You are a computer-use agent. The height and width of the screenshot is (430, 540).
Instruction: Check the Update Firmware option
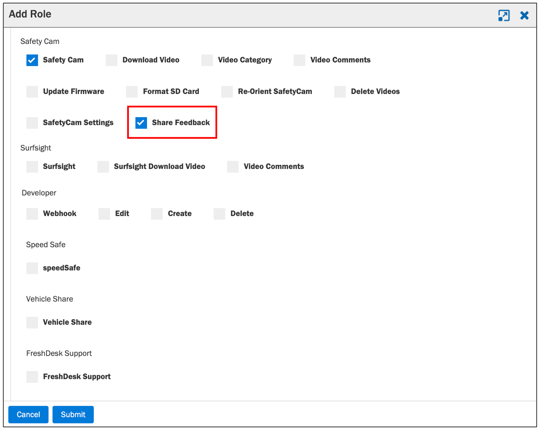click(32, 92)
